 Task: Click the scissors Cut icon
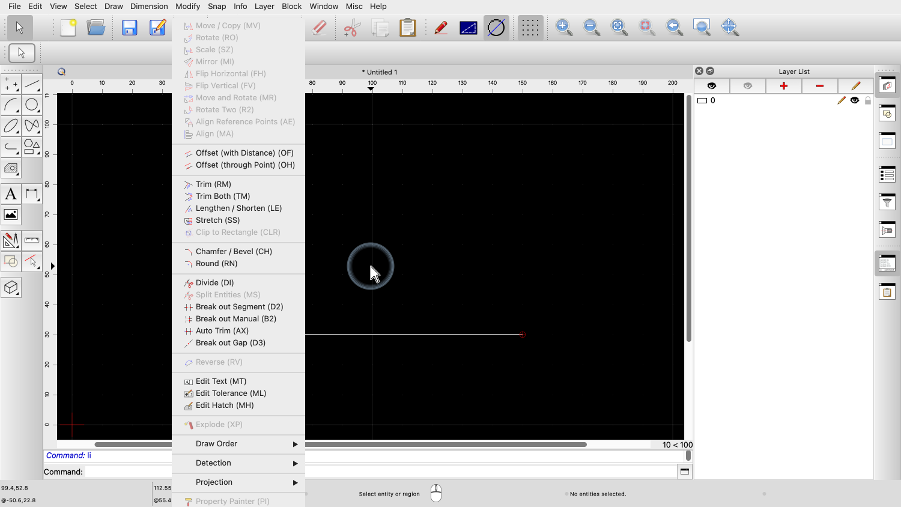point(352,28)
